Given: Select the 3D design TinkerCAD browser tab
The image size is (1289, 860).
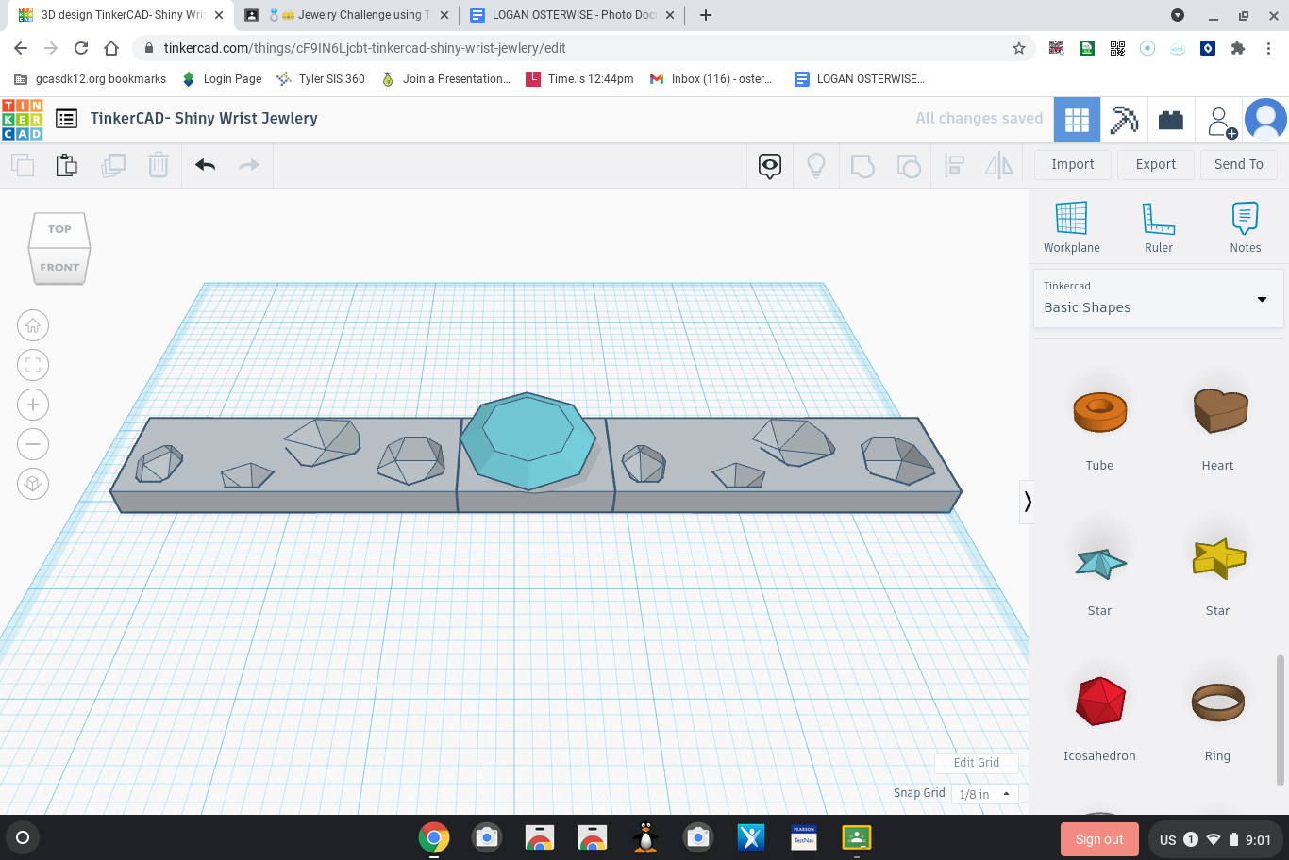Looking at the screenshot, I should (121, 15).
